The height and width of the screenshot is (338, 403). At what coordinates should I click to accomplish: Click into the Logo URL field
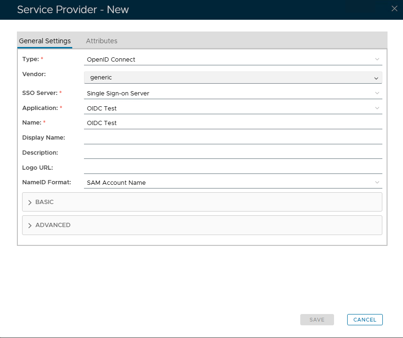[x=233, y=168]
